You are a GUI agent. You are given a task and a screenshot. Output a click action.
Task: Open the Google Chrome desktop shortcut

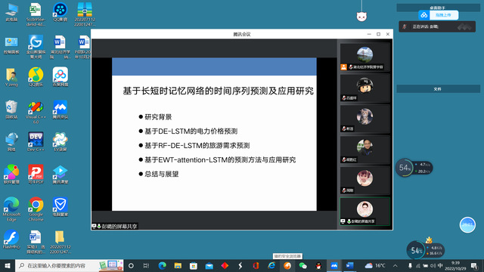(36, 209)
